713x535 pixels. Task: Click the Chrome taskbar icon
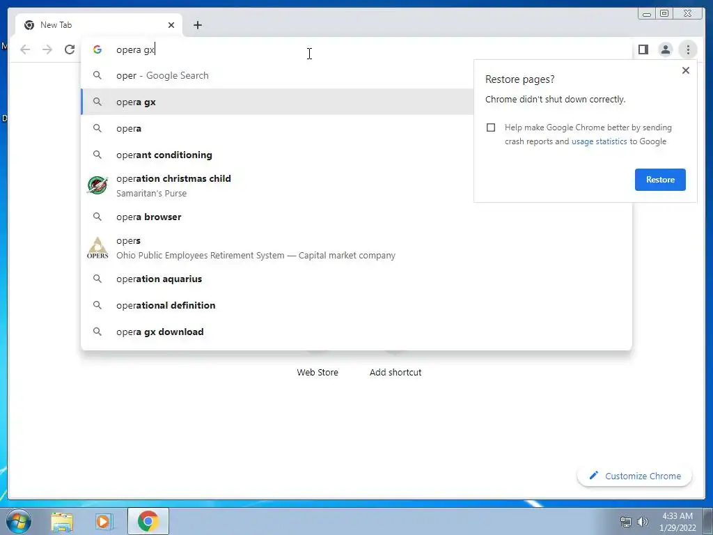coord(148,521)
